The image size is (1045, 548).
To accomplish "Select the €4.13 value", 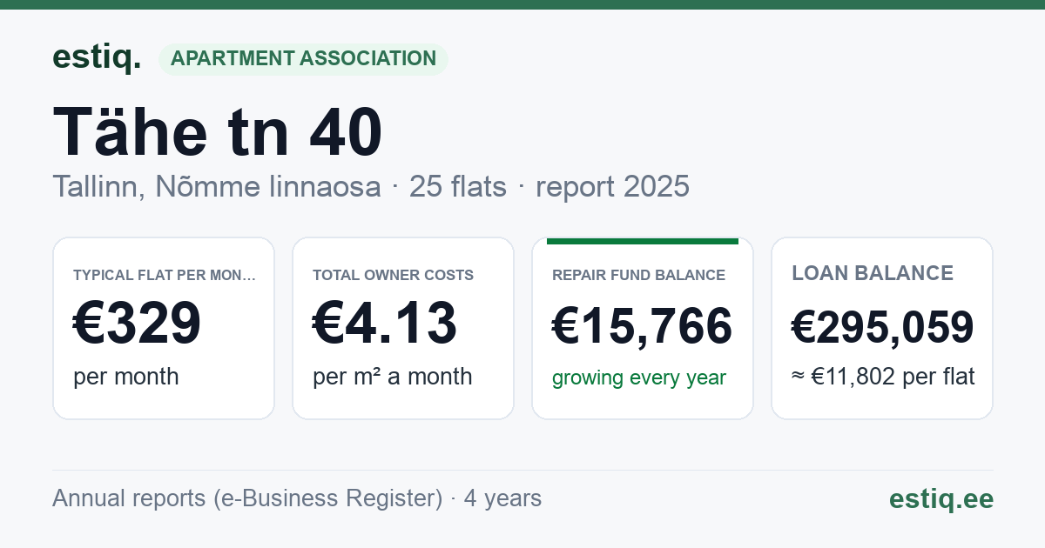I will [x=385, y=324].
